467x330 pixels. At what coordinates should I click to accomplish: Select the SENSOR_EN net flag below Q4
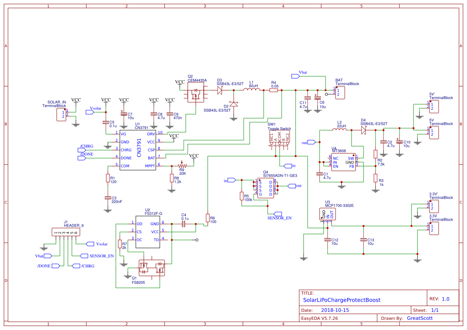tap(278, 214)
